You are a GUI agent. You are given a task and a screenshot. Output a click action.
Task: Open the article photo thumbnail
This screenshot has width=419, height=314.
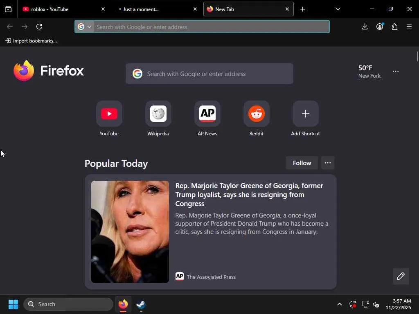click(130, 232)
